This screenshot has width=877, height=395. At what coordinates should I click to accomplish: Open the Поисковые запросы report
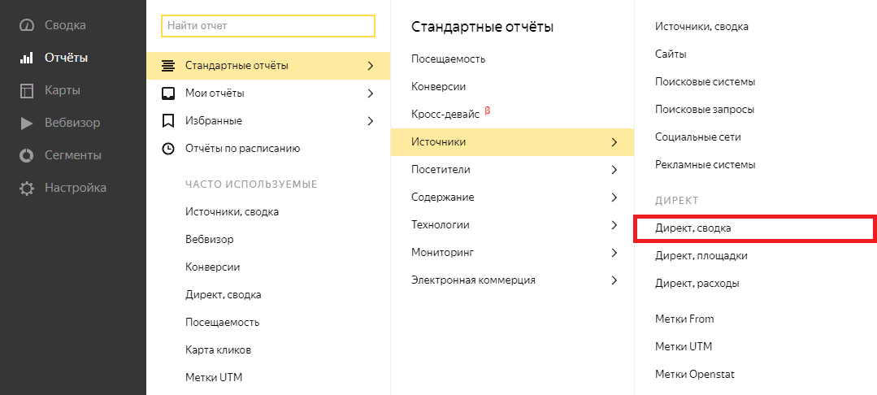pos(705,109)
